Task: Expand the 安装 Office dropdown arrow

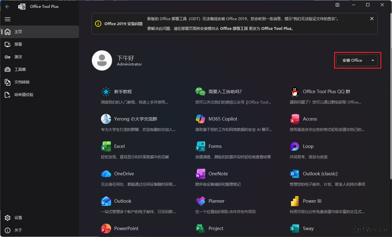Action: [x=372, y=60]
